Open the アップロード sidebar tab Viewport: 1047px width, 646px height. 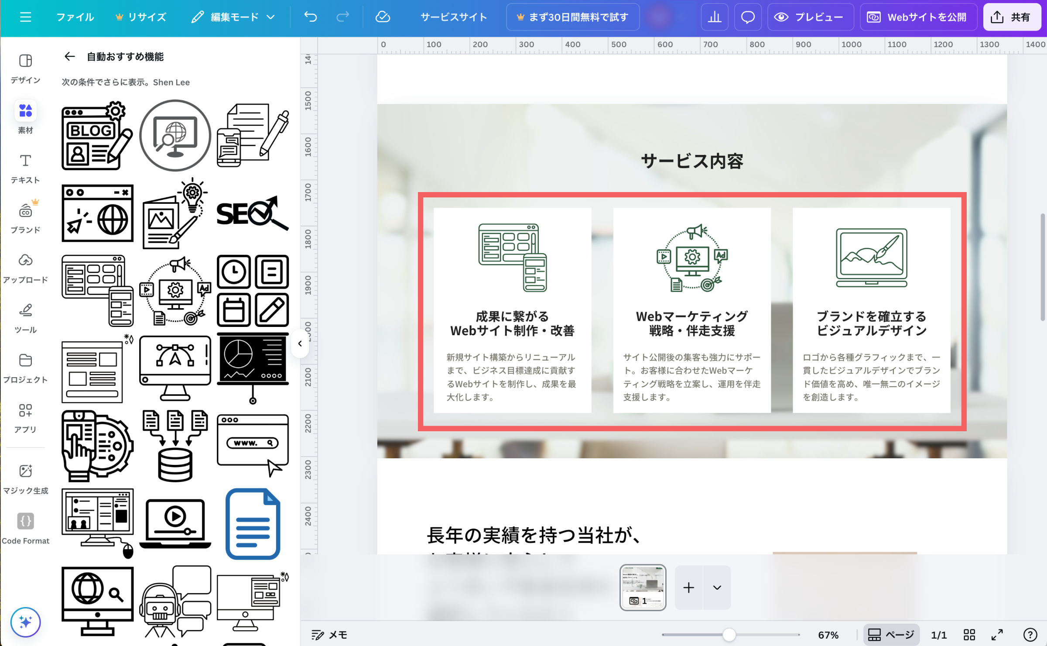[x=25, y=268]
